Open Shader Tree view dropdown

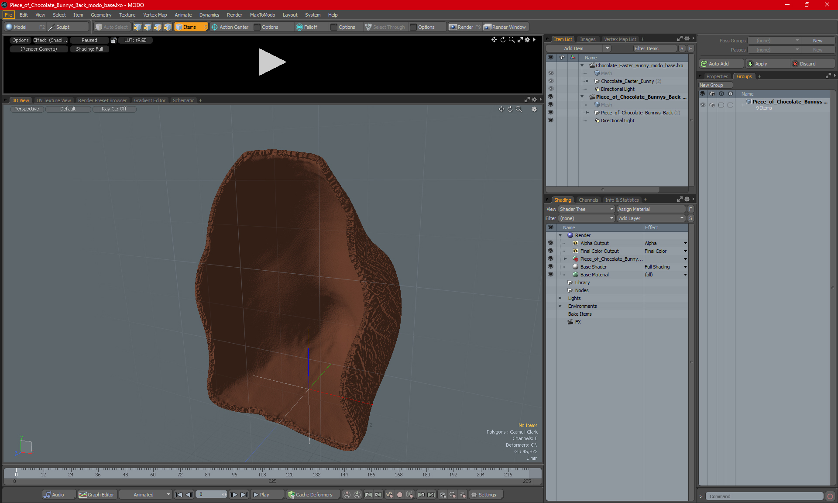[x=587, y=209]
